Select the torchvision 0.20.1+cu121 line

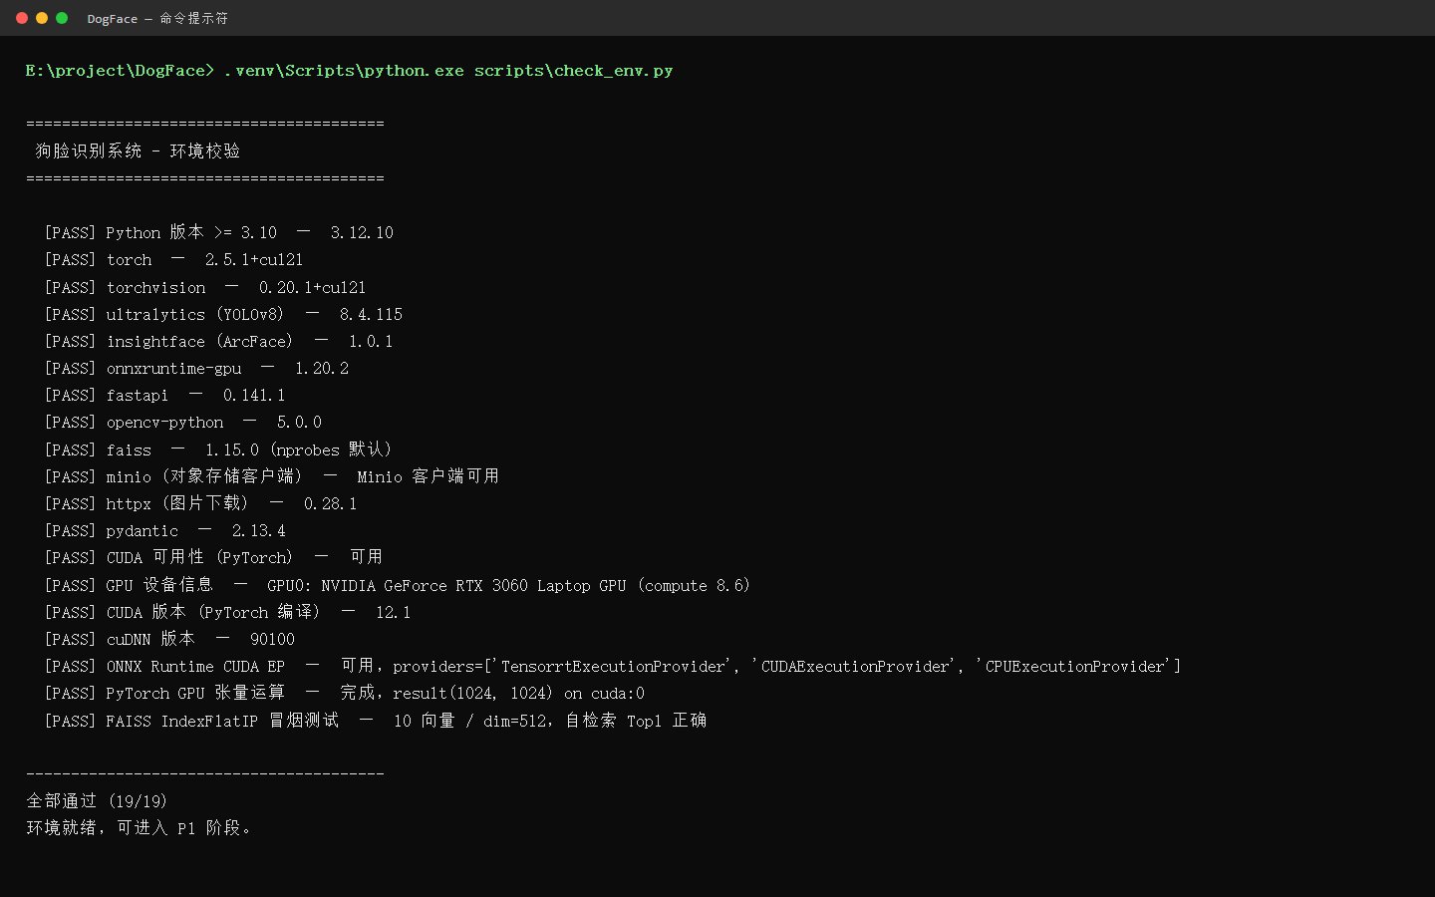click(205, 287)
